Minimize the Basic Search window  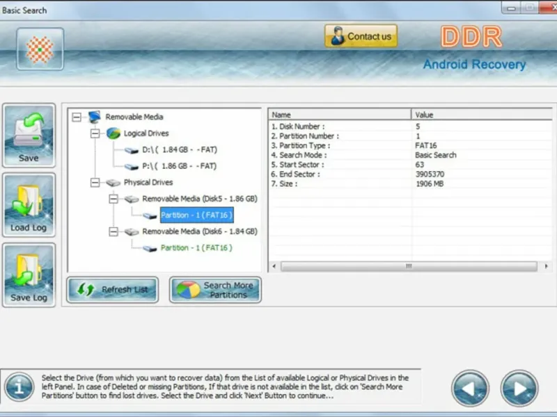click(x=511, y=8)
